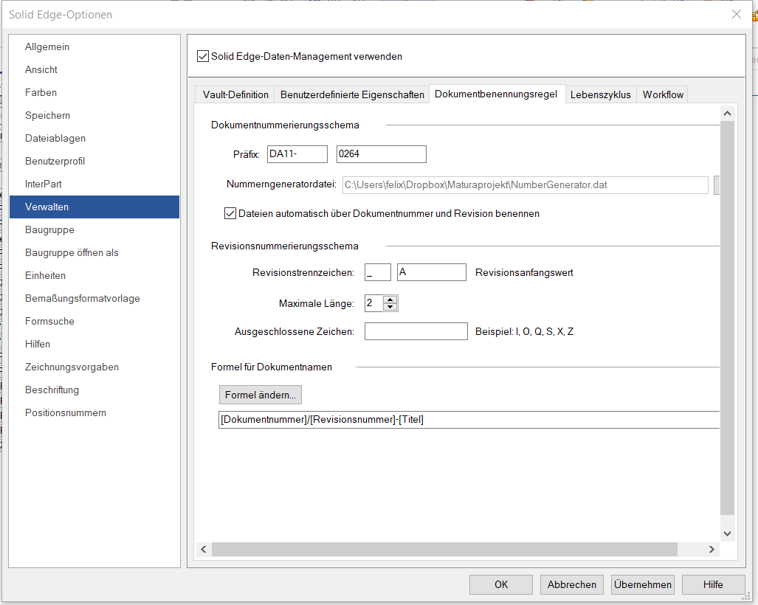The image size is (758, 605).
Task: Click the vertical scrollbar up arrow
Action: pos(727,114)
